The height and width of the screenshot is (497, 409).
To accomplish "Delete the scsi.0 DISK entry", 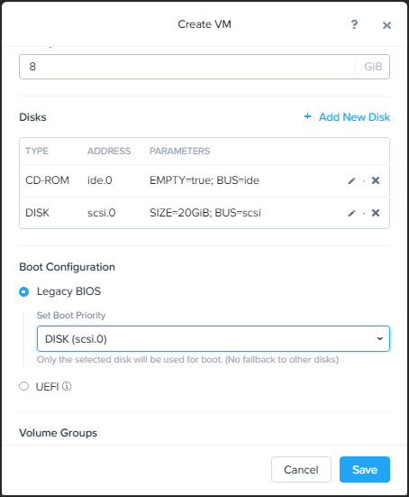I will pyautogui.click(x=376, y=213).
